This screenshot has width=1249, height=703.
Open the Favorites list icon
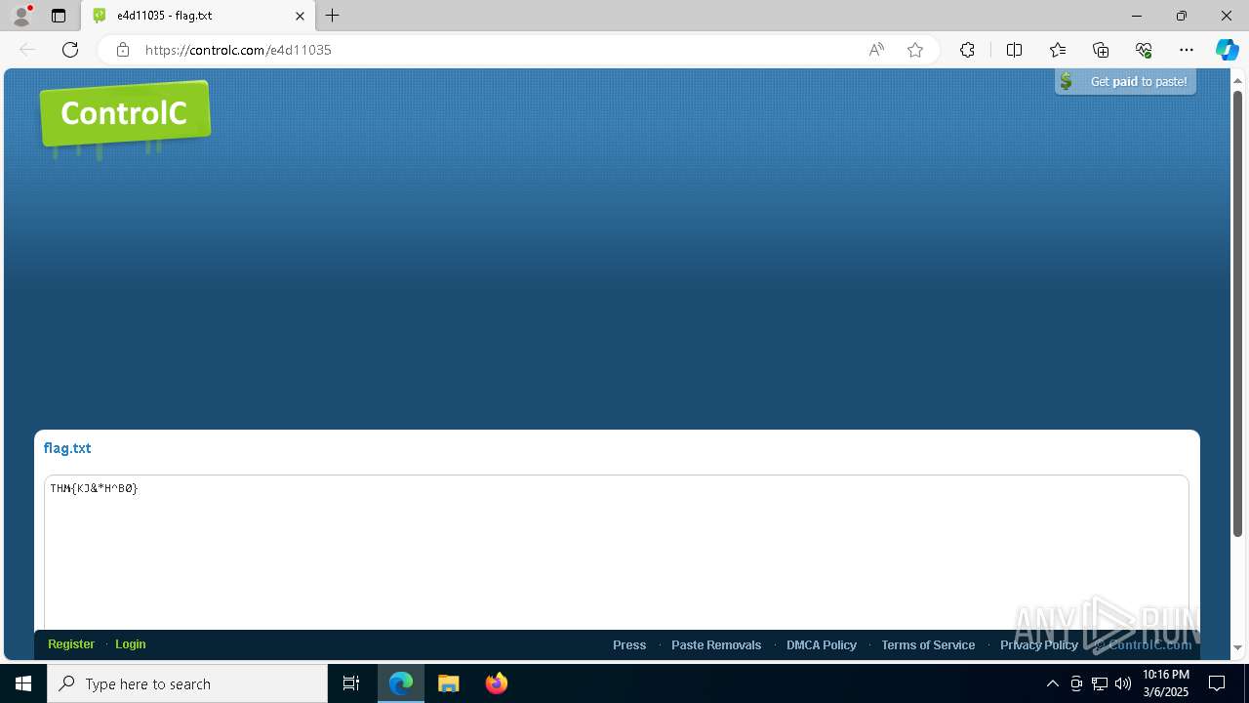click(1058, 50)
